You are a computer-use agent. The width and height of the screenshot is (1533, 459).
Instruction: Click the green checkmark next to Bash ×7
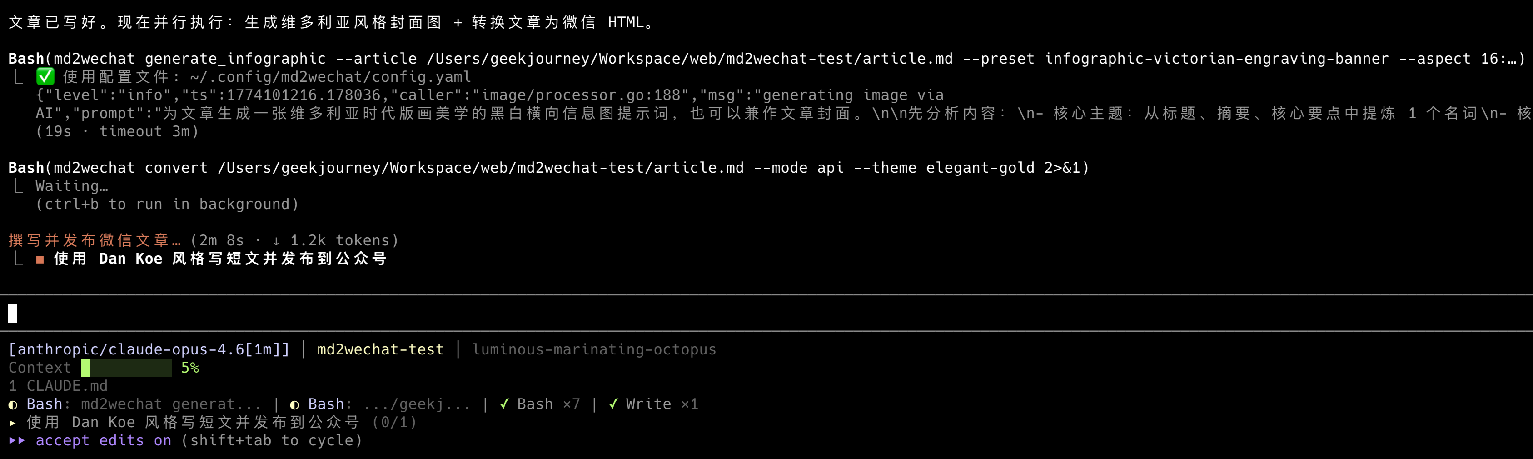tap(504, 404)
